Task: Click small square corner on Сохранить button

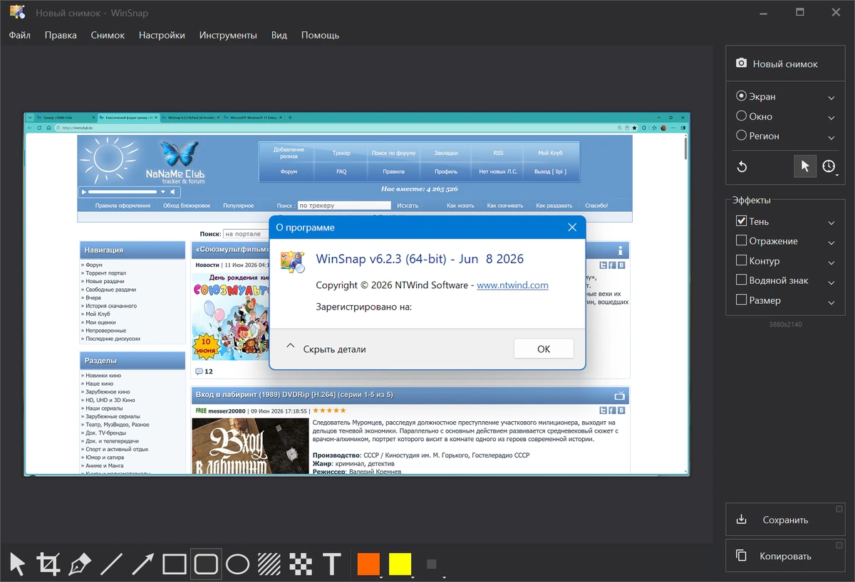Action: click(x=839, y=508)
